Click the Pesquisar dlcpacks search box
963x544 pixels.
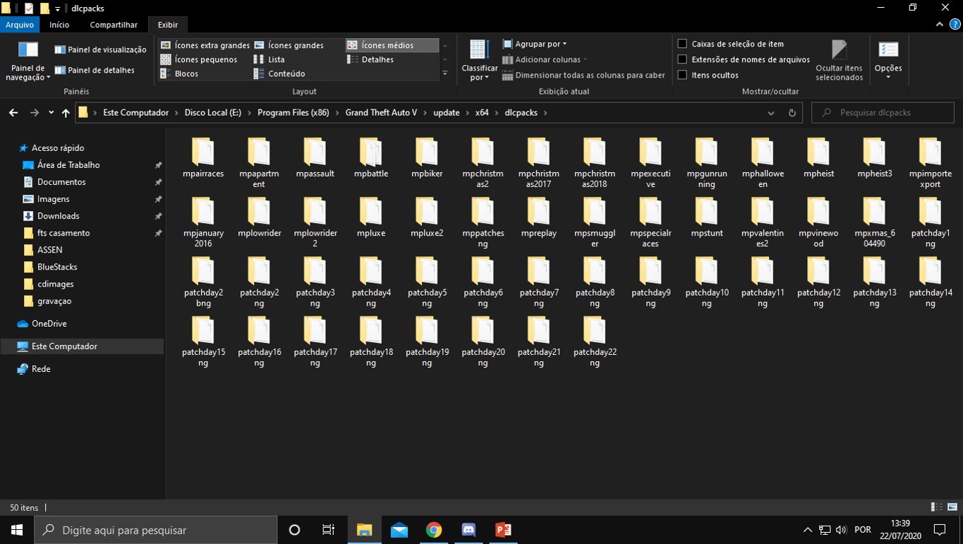[883, 112]
